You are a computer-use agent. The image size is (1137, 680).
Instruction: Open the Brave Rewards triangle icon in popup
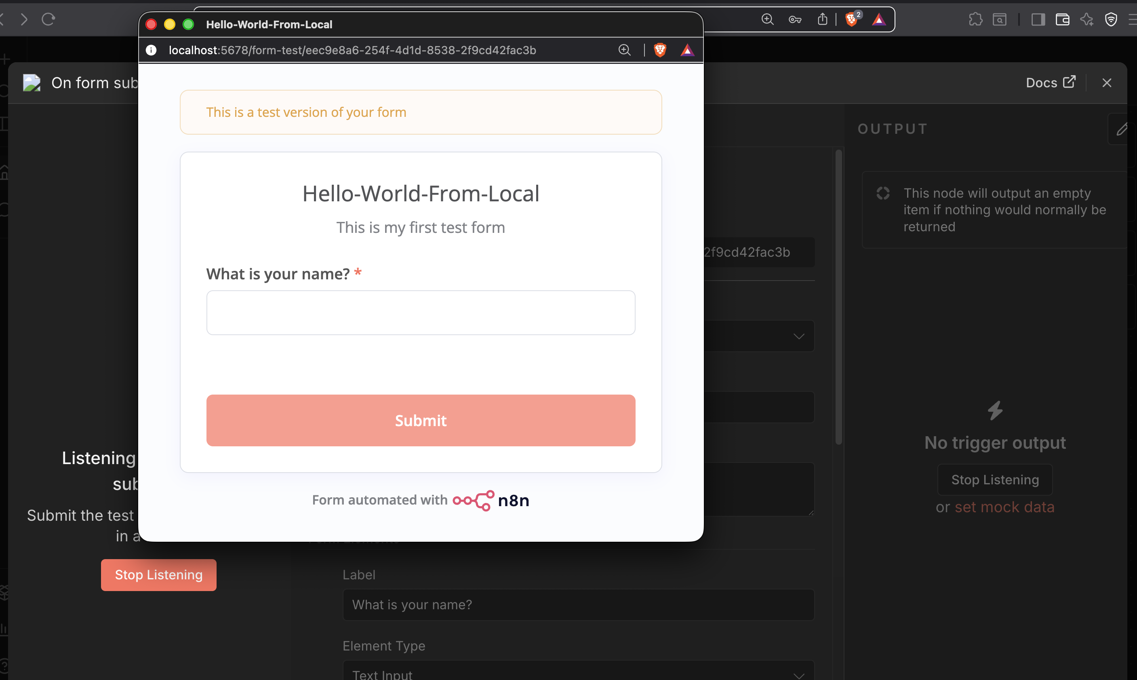(x=687, y=50)
